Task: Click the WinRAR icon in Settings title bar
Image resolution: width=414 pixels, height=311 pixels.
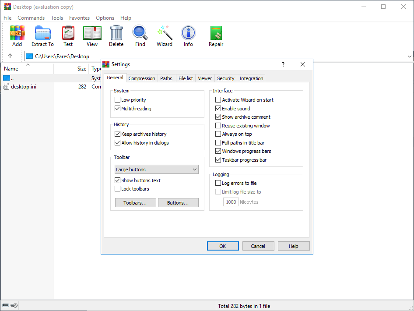Action: pyautogui.click(x=106, y=64)
